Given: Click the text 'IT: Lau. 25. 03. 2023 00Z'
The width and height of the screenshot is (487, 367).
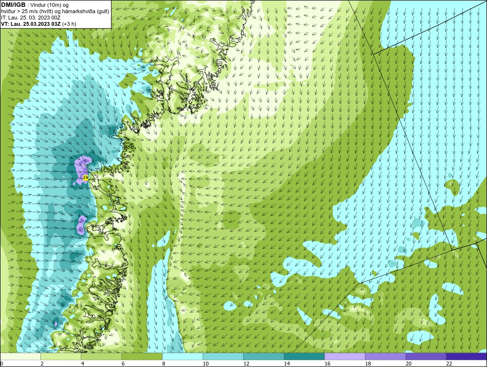Looking at the screenshot, I should (x=31, y=18).
